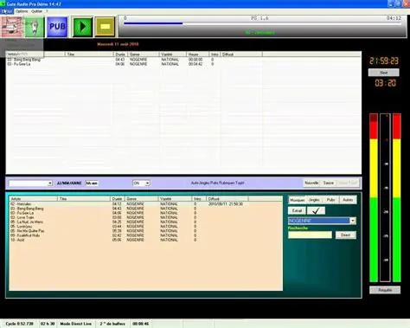The width and height of the screenshot is (410, 328).
Task: Open the empty playlist dropdown at left
Action: pos(50,183)
